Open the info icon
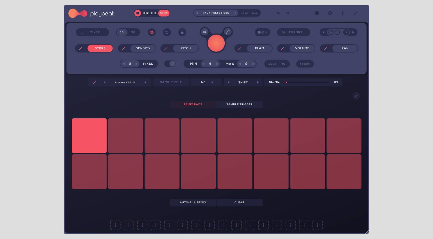This screenshot has height=239, width=433. pos(343,13)
